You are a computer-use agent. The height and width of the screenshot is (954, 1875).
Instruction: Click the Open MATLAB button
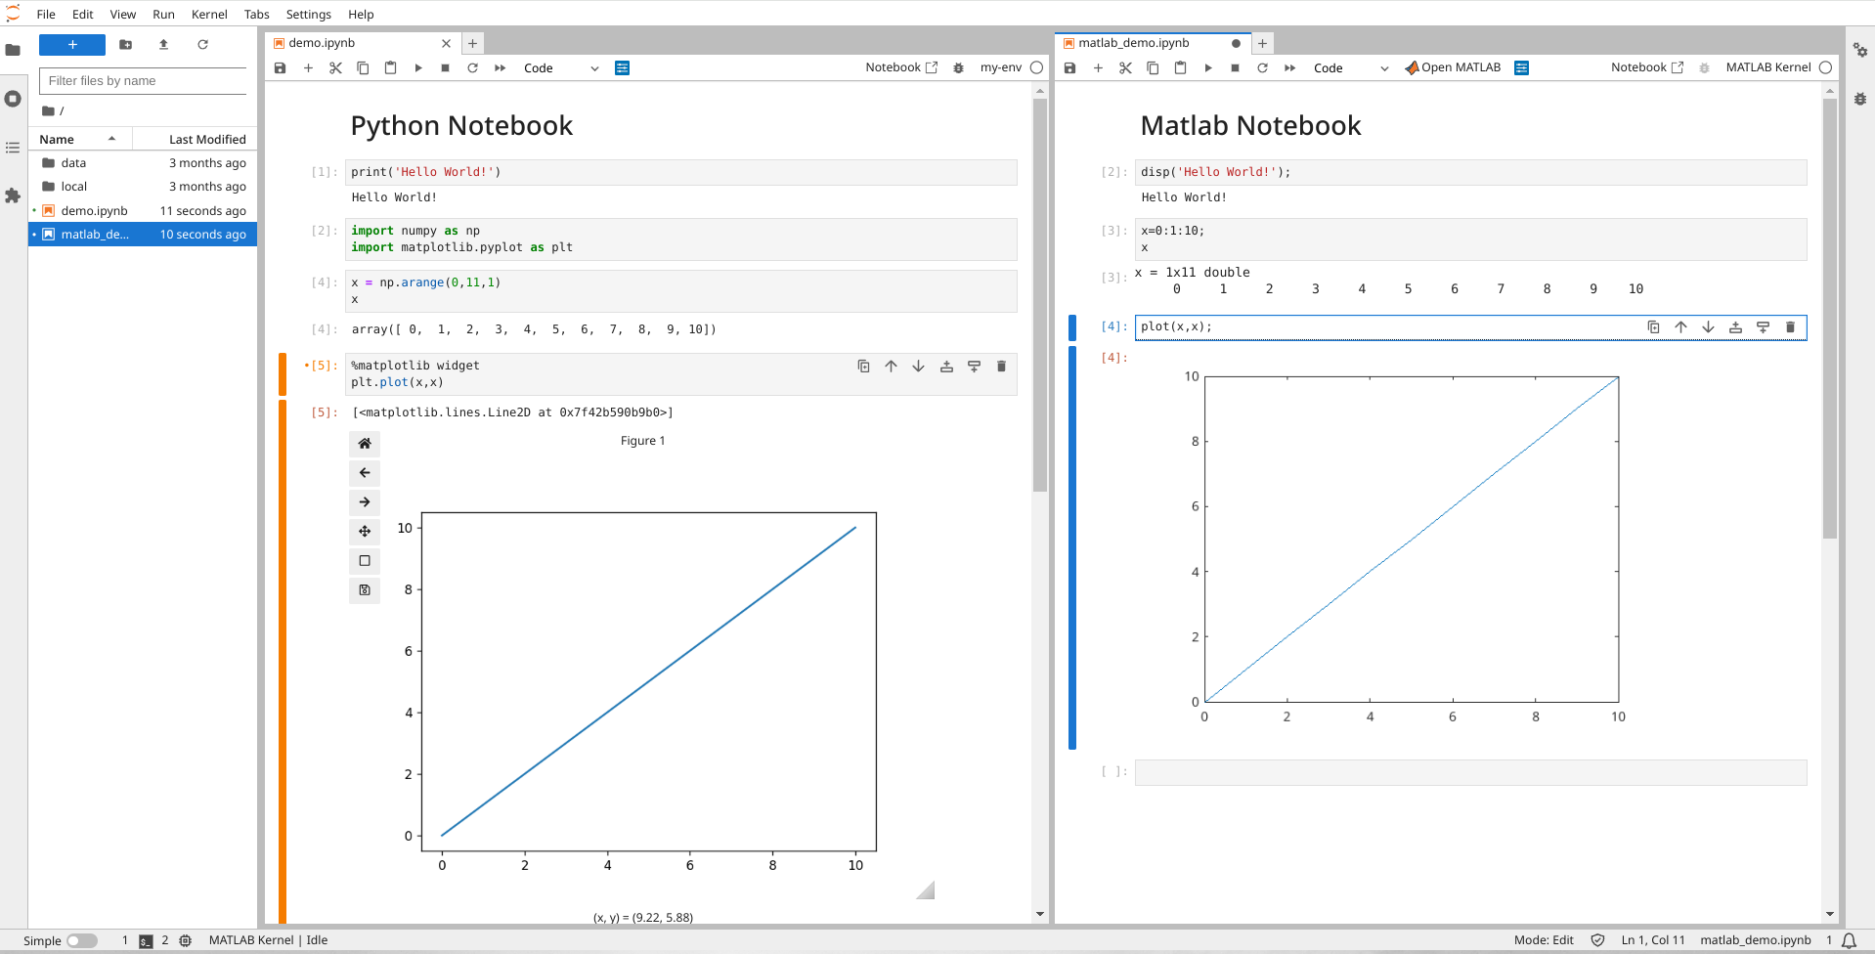pyautogui.click(x=1453, y=67)
